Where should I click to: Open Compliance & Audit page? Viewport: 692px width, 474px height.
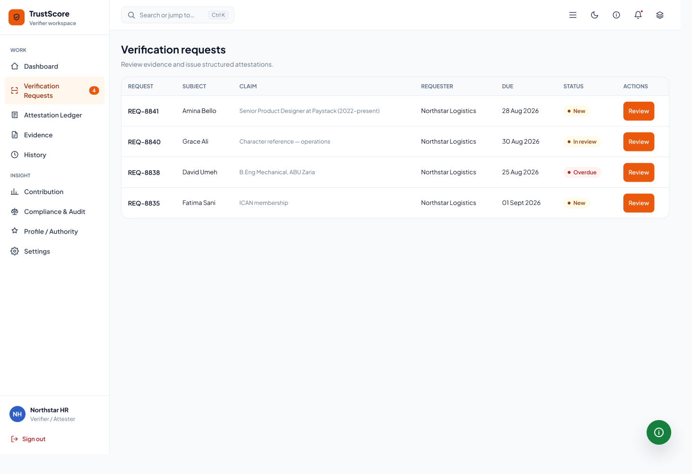tap(54, 211)
